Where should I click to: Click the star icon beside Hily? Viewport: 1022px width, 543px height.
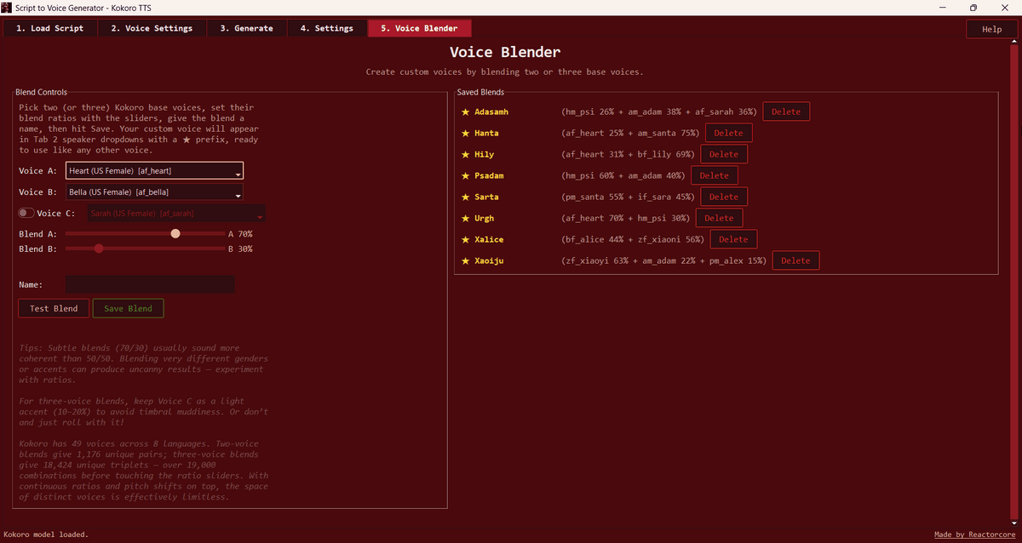point(465,154)
